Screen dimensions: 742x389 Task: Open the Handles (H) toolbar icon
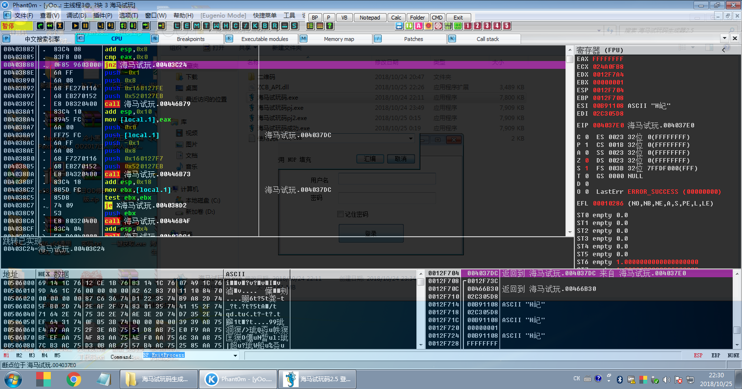(226, 25)
